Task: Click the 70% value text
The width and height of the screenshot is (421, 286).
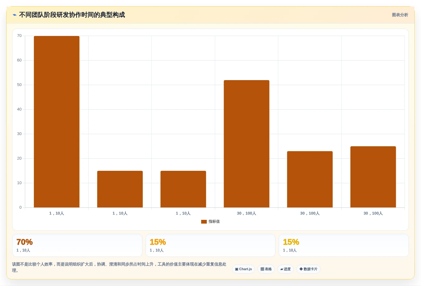Action: 25,242
